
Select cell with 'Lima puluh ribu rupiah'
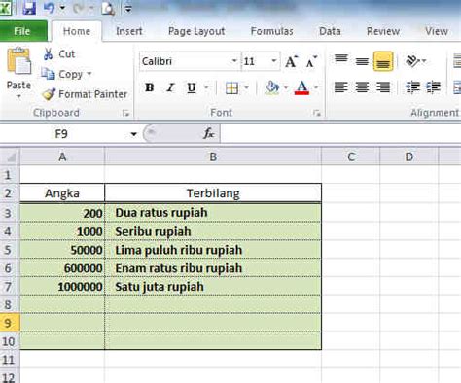[213, 250]
